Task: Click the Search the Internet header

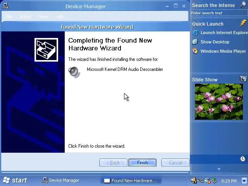Action: tap(213, 5)
